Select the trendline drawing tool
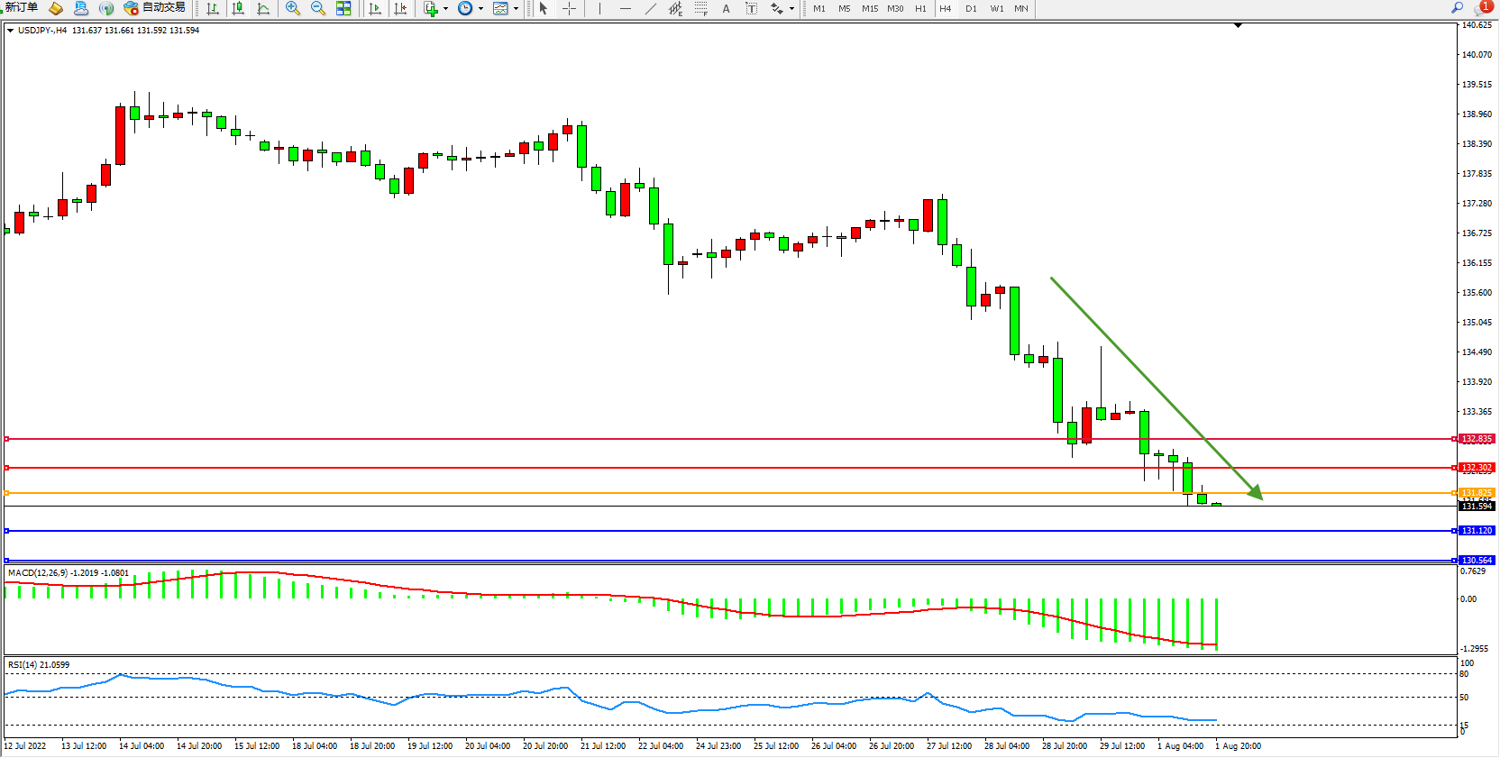Screen dimensions: 1500x758 pyautogui.click(x=651, y=8)
